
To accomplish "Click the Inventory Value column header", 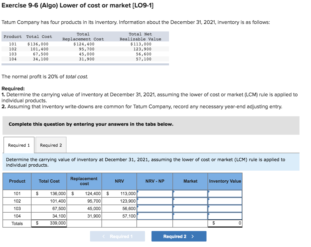I will click(x=225, y=181).
